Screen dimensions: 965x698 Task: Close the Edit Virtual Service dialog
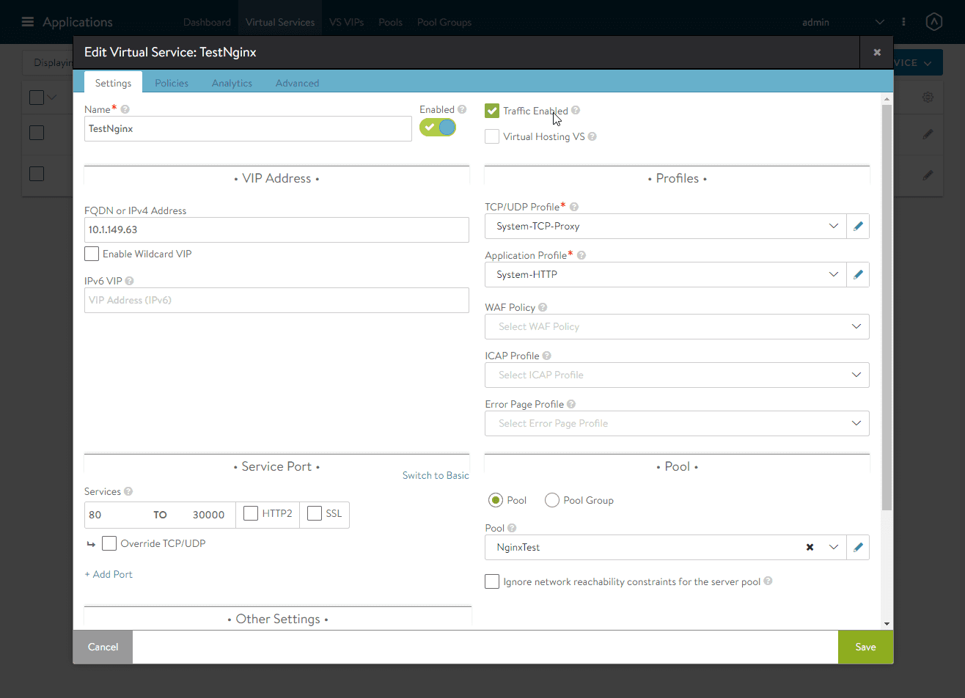pos(876,52)
